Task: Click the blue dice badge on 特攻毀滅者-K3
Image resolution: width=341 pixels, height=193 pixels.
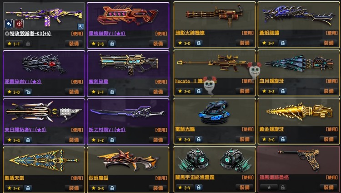Action: [9, 24]
